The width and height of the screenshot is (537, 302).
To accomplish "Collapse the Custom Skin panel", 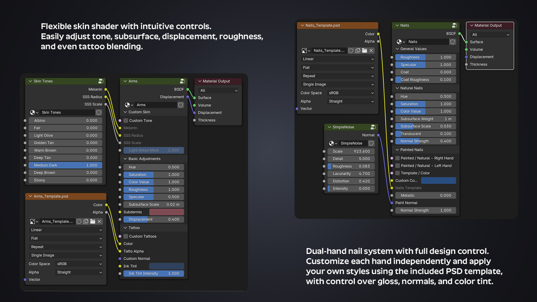I will coord(126,112).
